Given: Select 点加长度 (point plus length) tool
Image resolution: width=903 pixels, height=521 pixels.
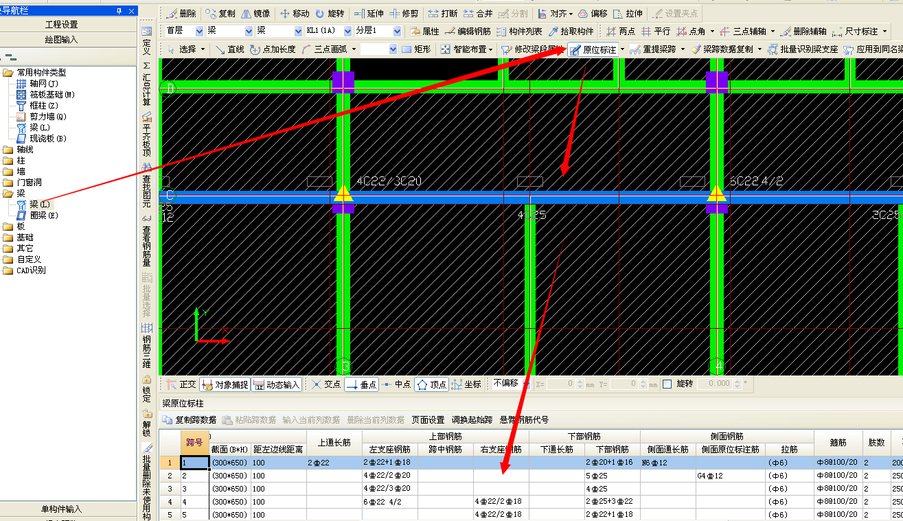Looking at the screenshot, I should point(273,49).
